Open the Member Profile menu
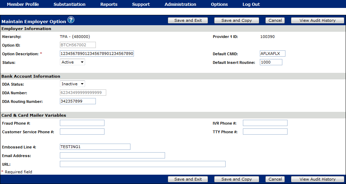This screenshot has height=184, width=346. [23, 4]
